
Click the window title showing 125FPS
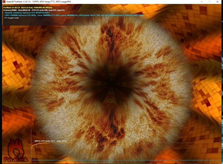click(x=41, y=2)
